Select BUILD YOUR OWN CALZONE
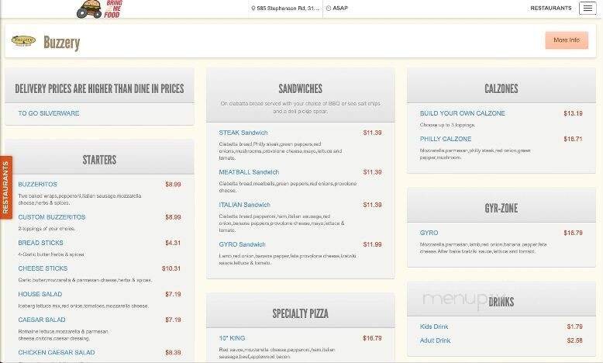 tap(463, 113)
